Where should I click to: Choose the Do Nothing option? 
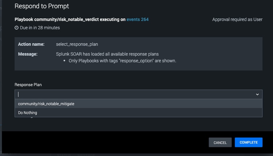28,113
